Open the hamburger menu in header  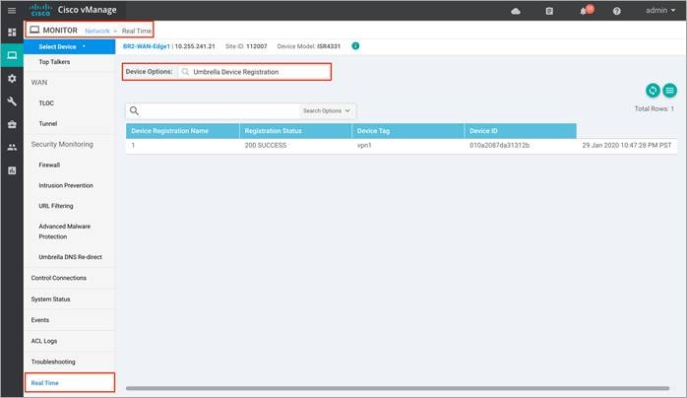point(12,10)
